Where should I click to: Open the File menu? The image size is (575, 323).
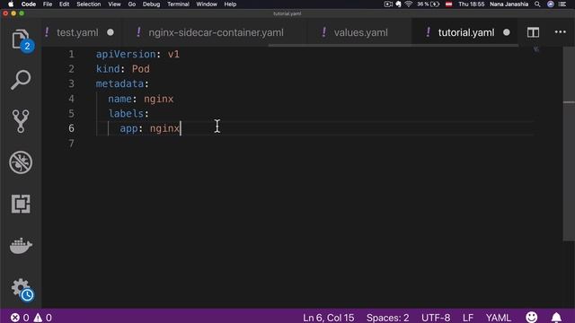pos(48,4)
